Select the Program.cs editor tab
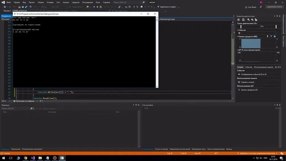This screenshot has width=286, height=161. [x=6, y=16]
